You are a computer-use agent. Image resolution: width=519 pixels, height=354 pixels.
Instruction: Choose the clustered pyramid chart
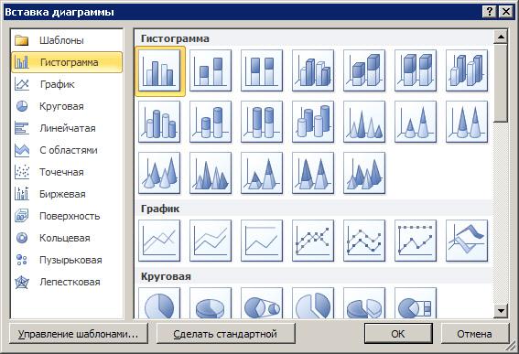coord(211,173)
